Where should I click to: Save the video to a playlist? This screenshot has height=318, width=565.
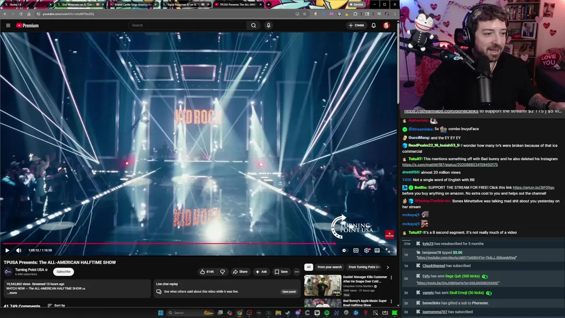pos(281,272)
